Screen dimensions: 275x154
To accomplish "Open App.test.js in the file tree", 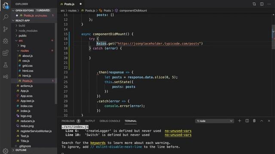I will (x=27, y=101).
